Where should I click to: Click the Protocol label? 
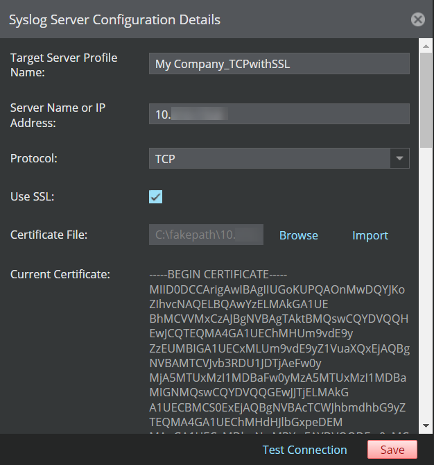coord(34,158)
